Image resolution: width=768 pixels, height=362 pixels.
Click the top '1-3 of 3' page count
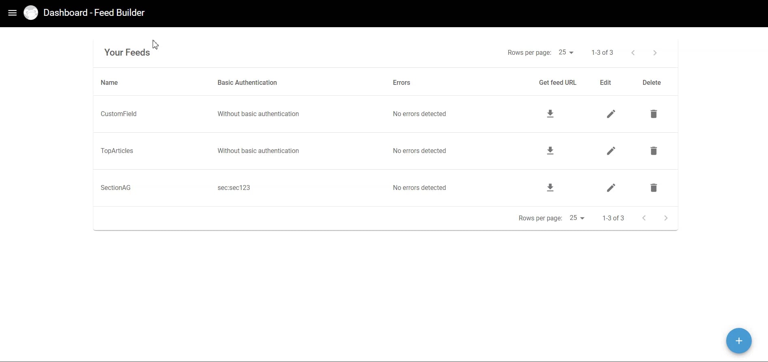602,52
